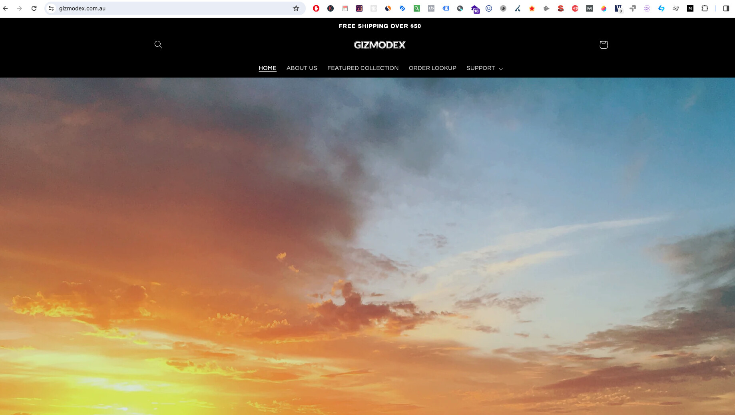Click the GIZMODEX logo
The image size is (735, 415).
pos(380,45)
